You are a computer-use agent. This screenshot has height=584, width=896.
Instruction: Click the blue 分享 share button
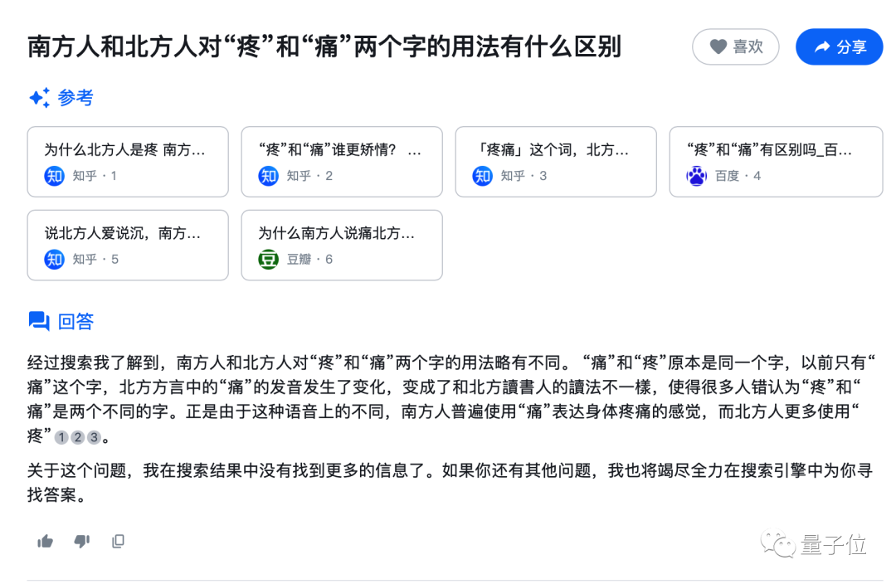[x=840, y=46]
